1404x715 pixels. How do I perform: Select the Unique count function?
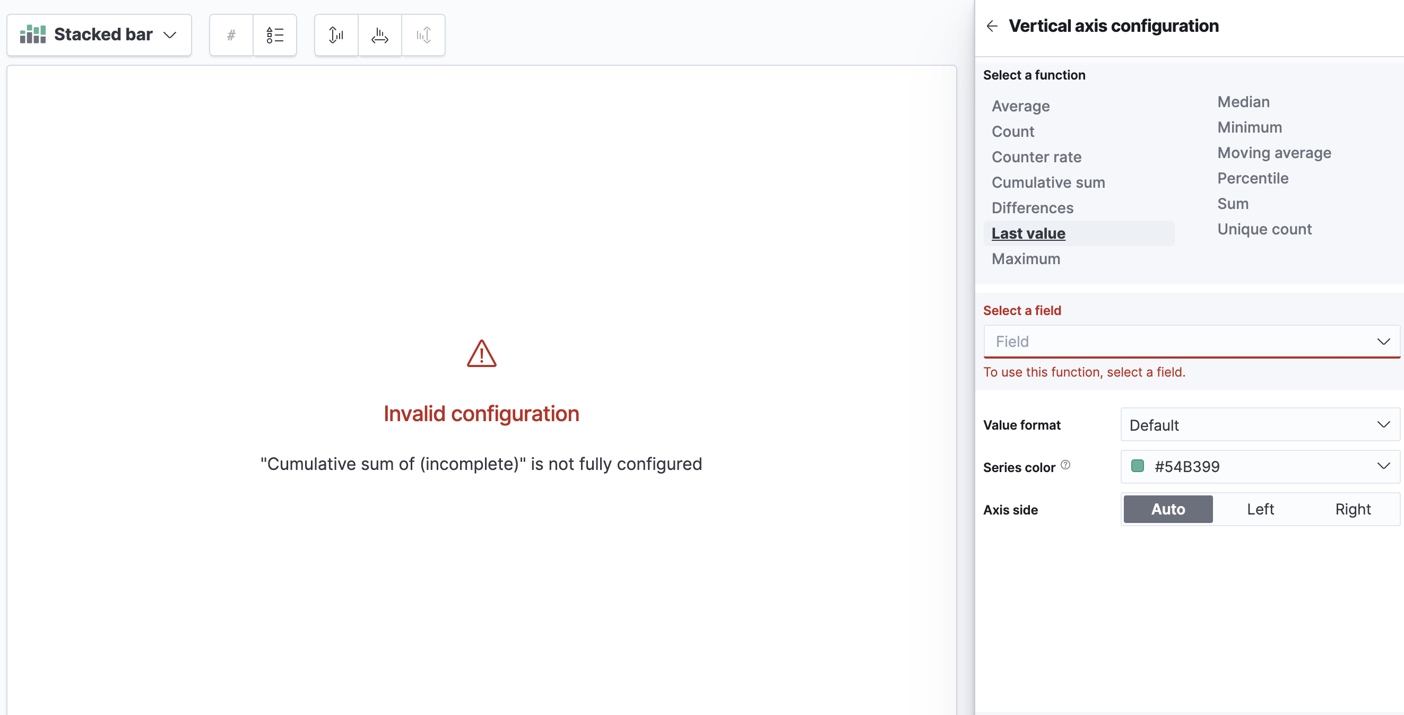[x=1264, y=229]
